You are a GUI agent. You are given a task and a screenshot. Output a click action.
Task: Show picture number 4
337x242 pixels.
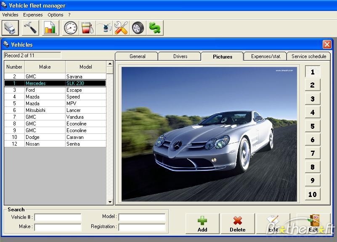[x=313, y=112]
